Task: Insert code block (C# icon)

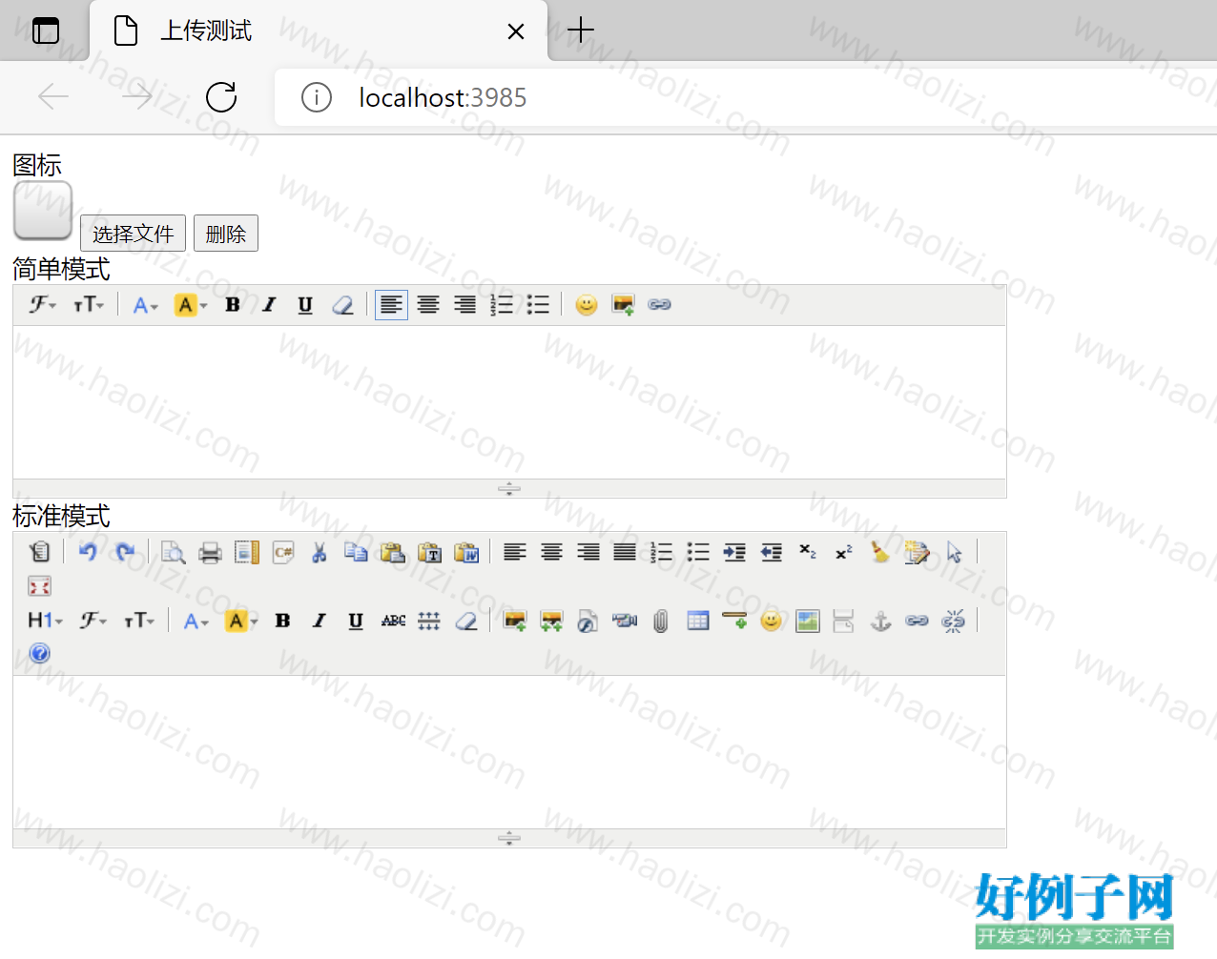Action: click(x=283, y=552)
